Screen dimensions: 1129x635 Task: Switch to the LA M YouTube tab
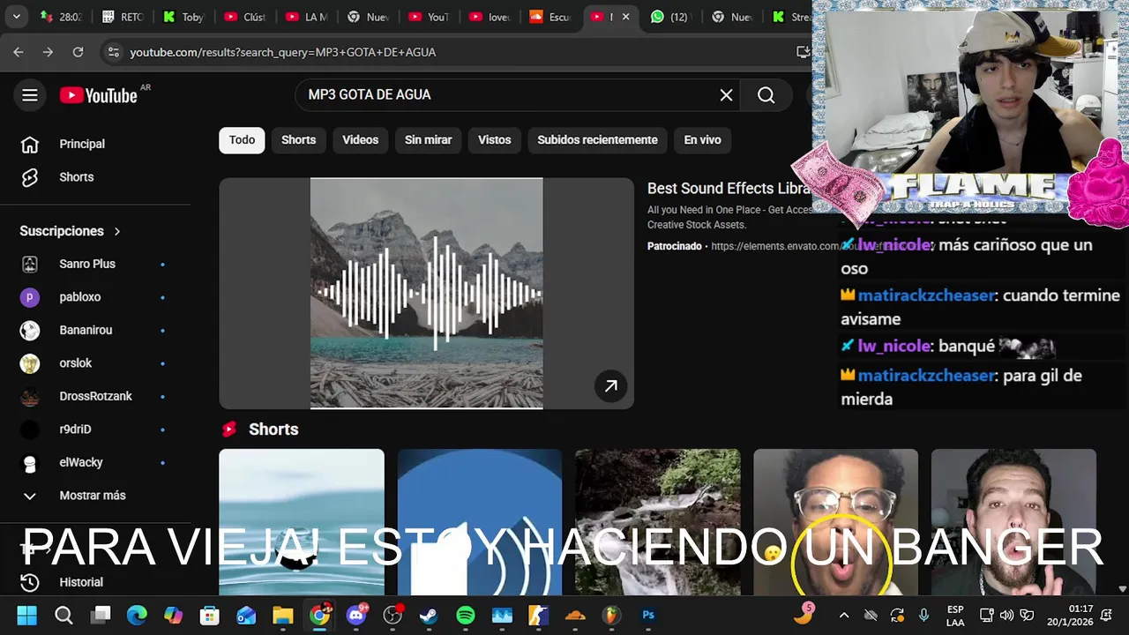(305, 17)
